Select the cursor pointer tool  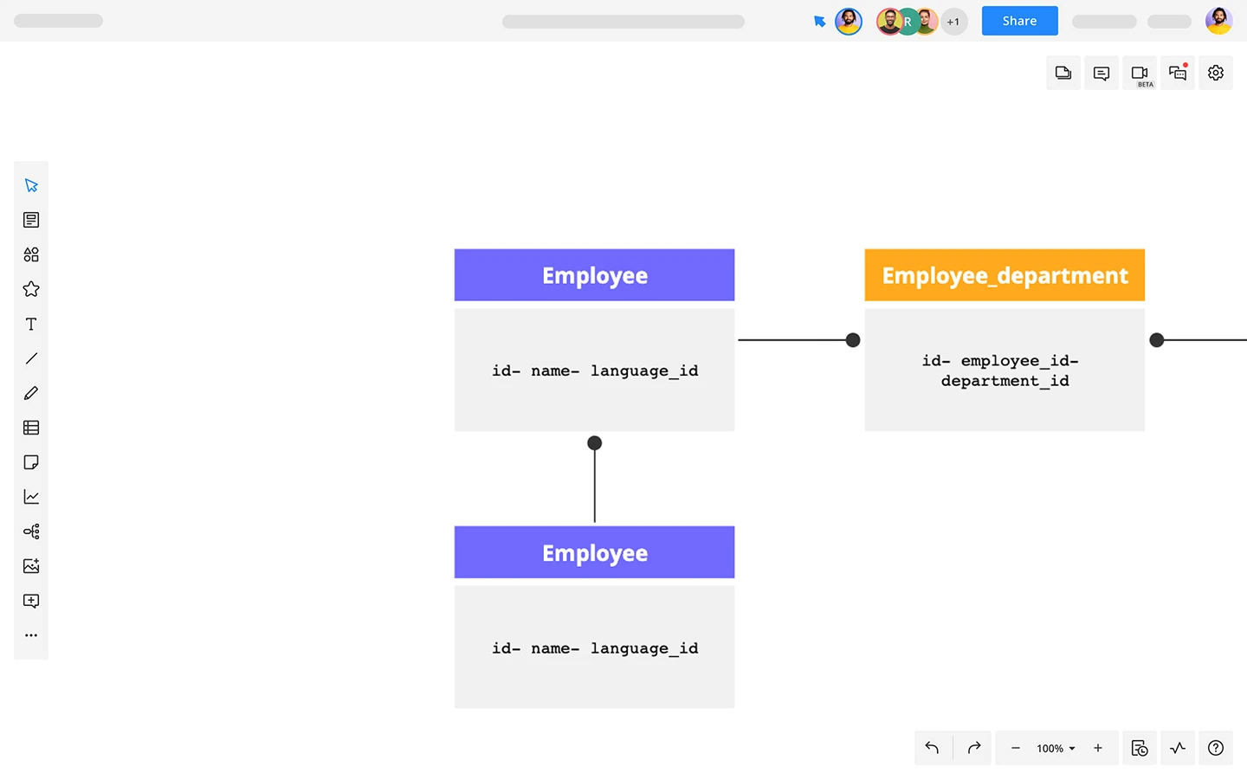click(x=31, y=185)
